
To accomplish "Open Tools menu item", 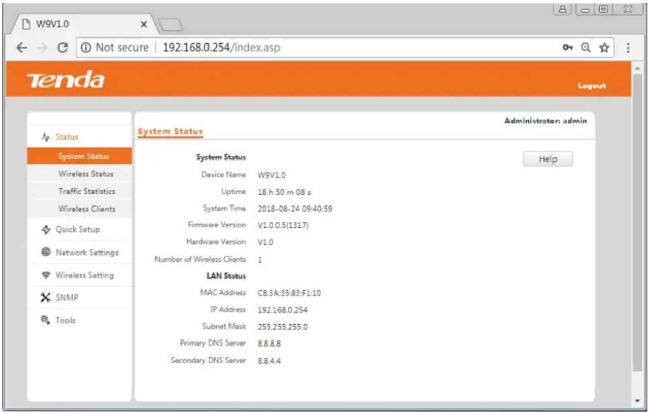I will [x=79, y=321].
